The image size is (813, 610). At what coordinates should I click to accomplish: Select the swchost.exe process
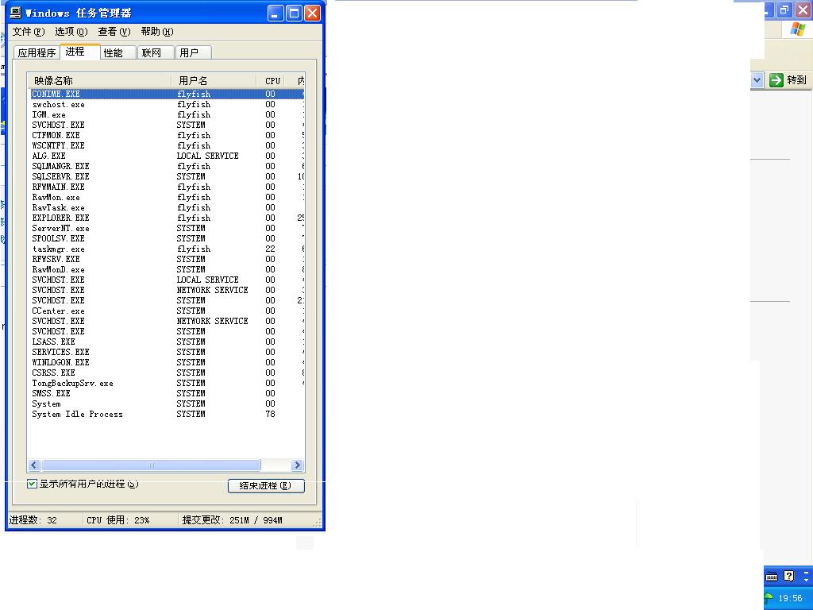(x=58, y=104)
